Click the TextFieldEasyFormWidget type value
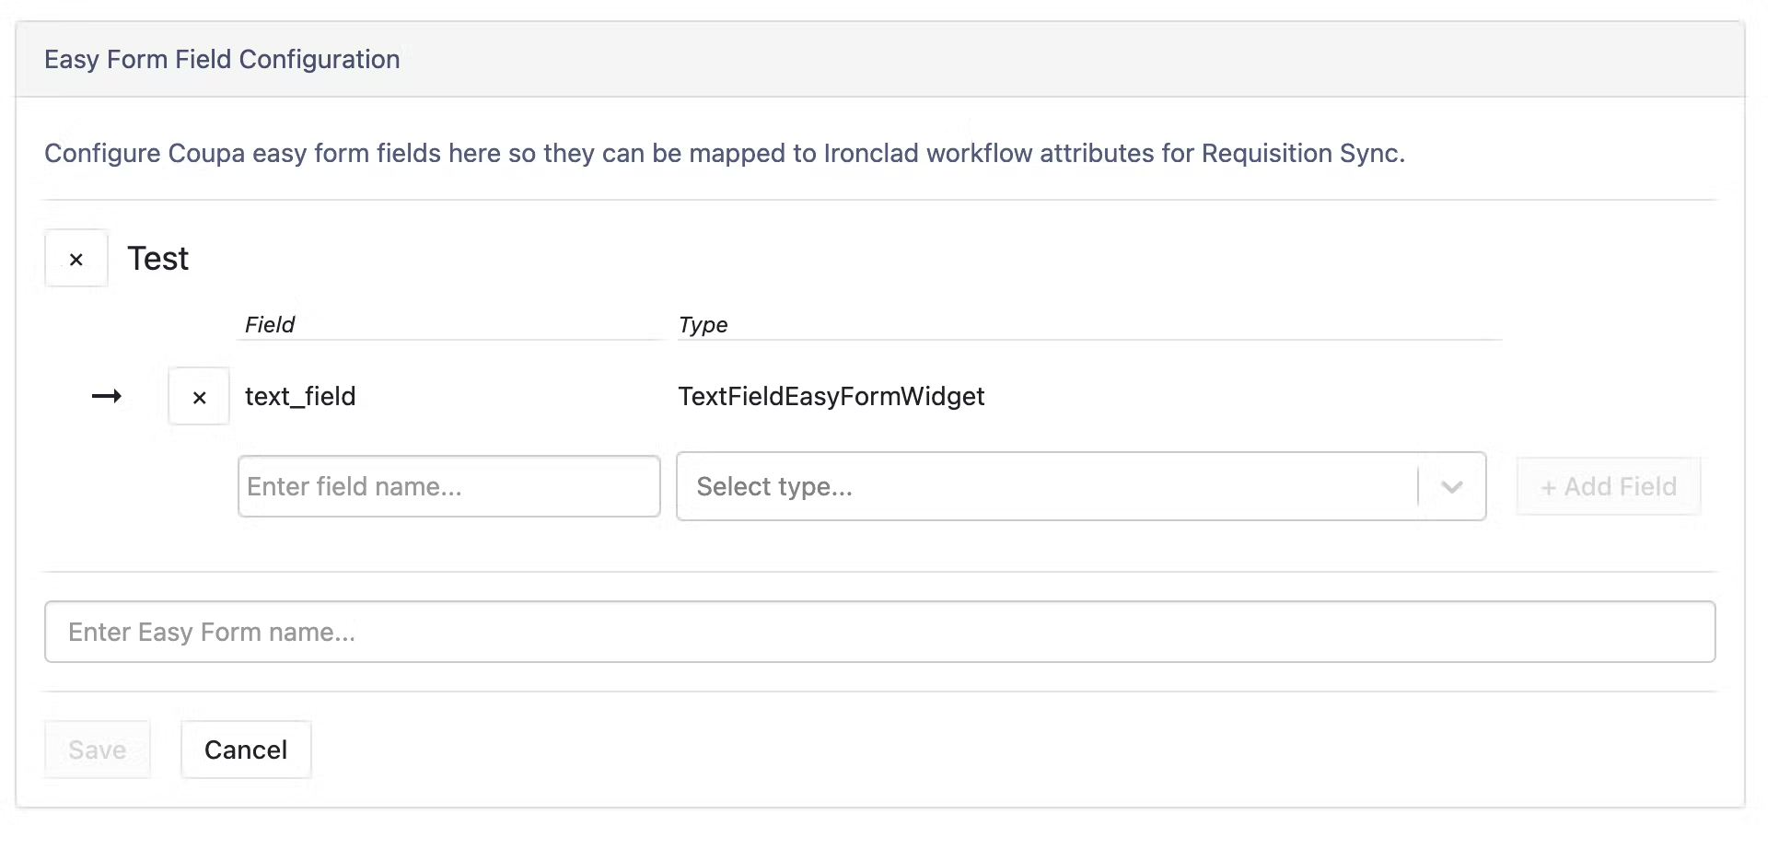The image size is (1779, 849). click(831, 396)
